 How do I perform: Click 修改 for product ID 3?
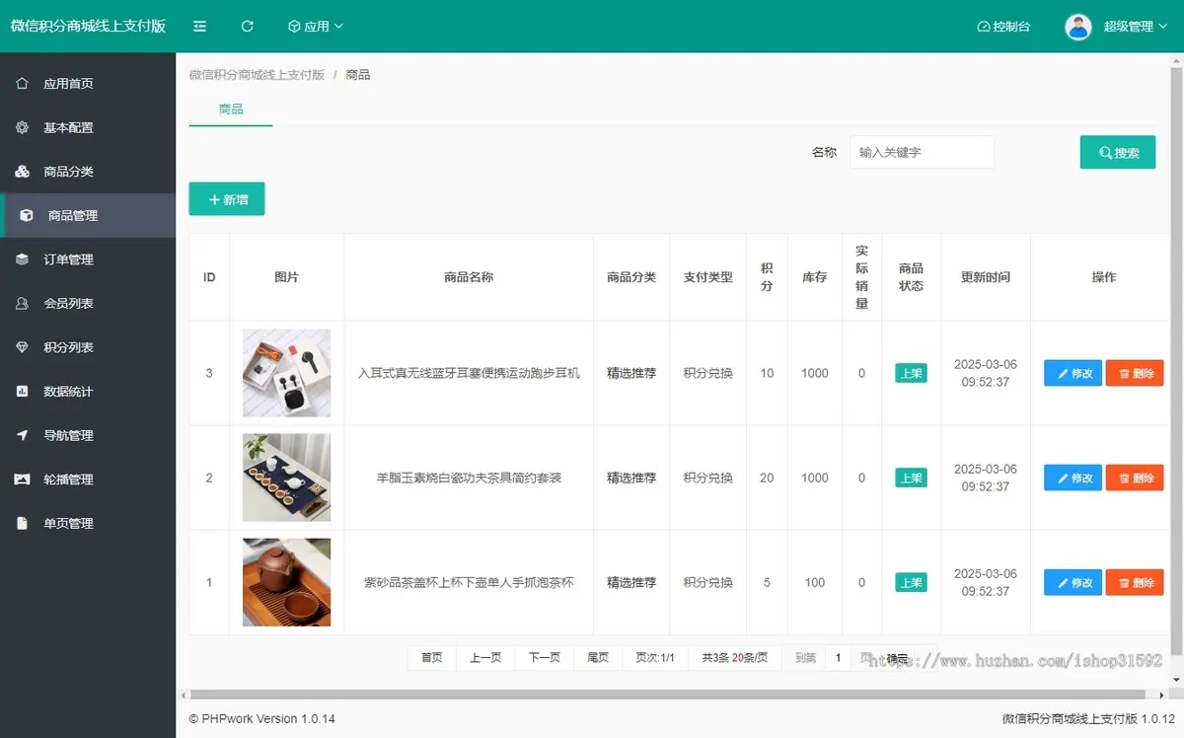point(1073,373)
